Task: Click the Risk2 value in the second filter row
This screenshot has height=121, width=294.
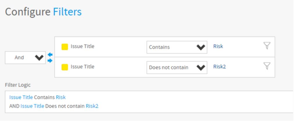Action: click(219, 67)
